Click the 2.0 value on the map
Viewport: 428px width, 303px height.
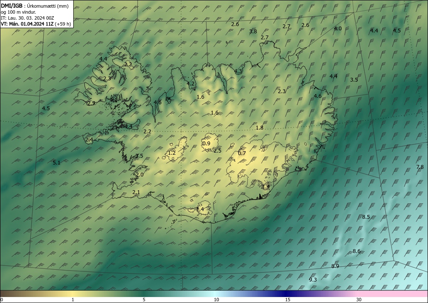[140, 175]
